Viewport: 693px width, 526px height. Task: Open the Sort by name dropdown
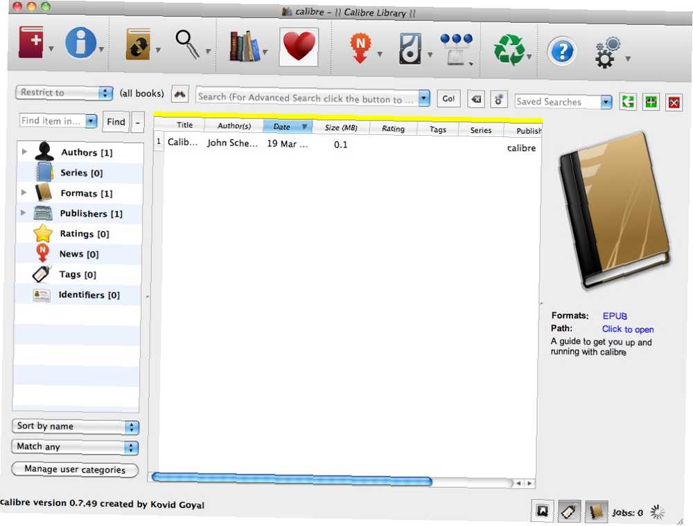[x=76, y=426]
